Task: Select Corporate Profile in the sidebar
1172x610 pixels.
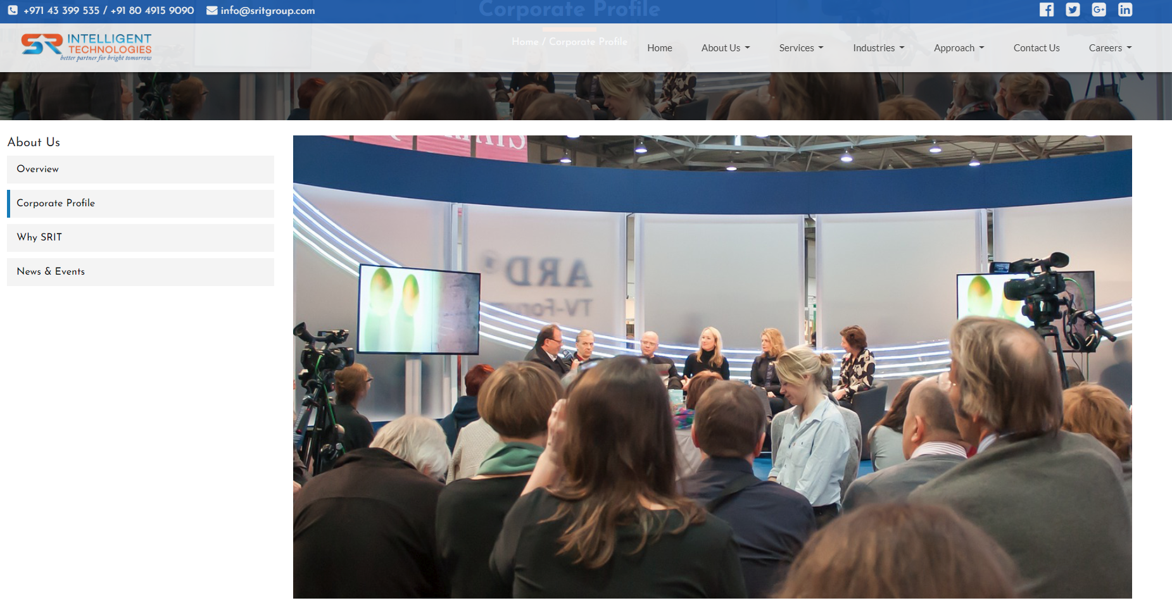Action: 141,203
